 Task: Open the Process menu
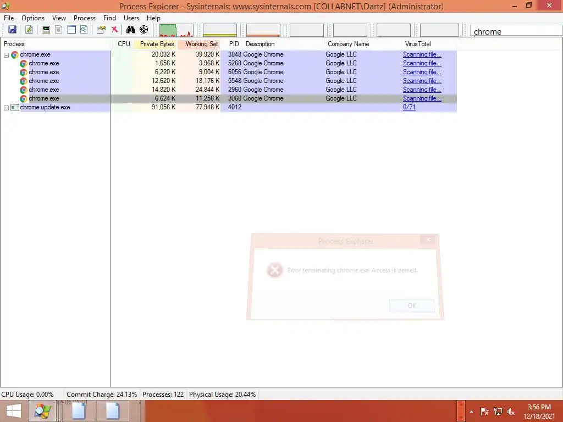tap(85, 18)
